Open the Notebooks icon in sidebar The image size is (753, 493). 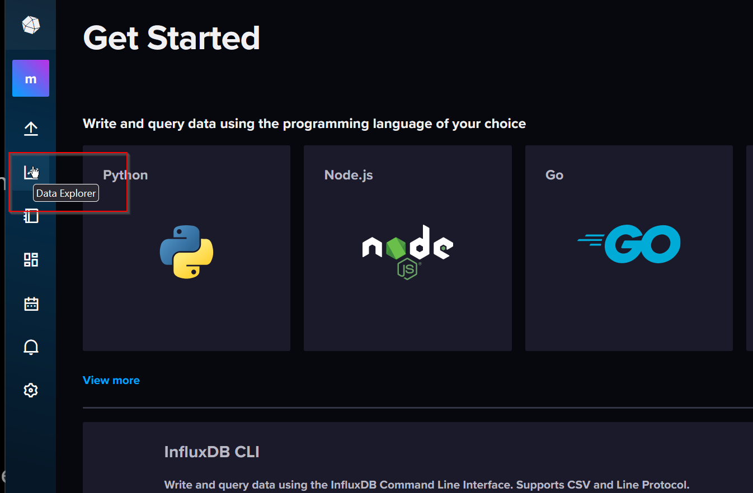tap(31, 216)
